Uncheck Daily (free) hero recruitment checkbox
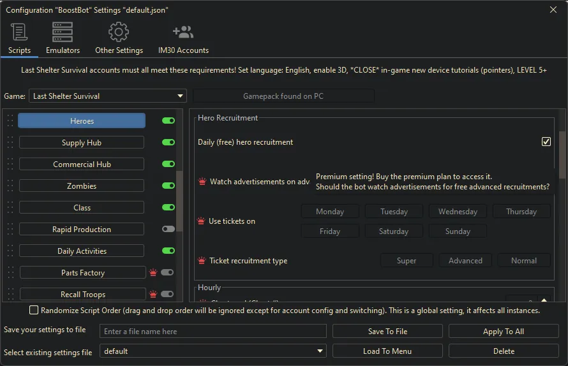 coord(546,142)
